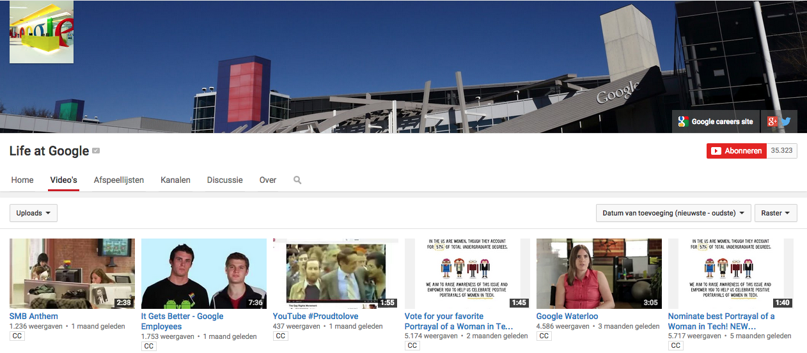Image resolution: width=807 pixels, height=353 pixels.
Task: Open the Over tab
Action: tap(268, 180)
